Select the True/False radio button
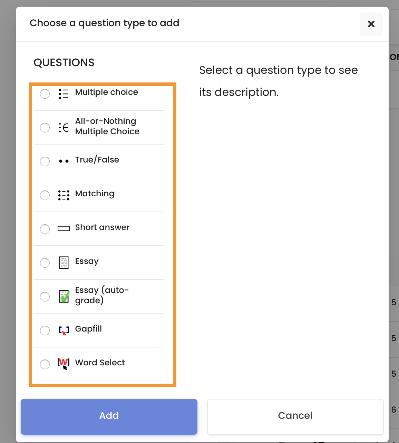Image resolution: width=399 pixels, height=443 pixels. 45,161
